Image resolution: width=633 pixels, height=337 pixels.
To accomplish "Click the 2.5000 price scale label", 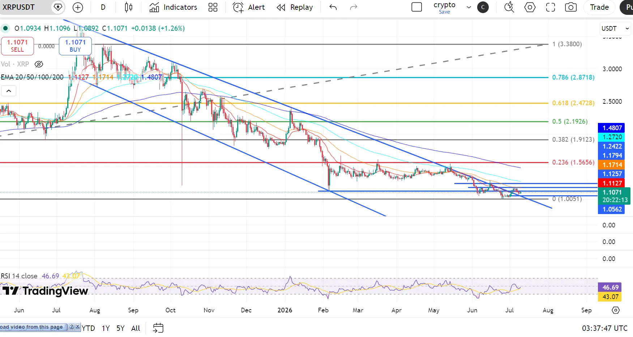I will (612, 102).
